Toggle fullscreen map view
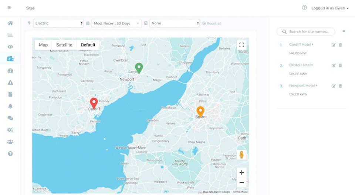Viewport: 355px width, 195px height. [241, 45]
